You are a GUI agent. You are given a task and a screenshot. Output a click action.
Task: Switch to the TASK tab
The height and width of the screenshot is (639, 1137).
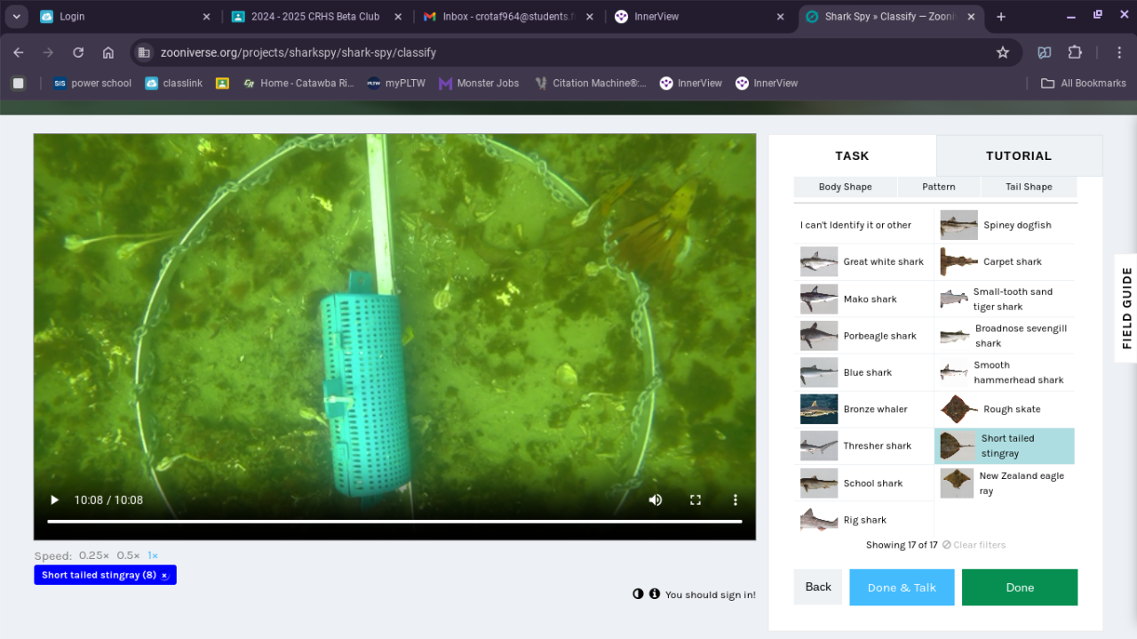coord(852,156)
